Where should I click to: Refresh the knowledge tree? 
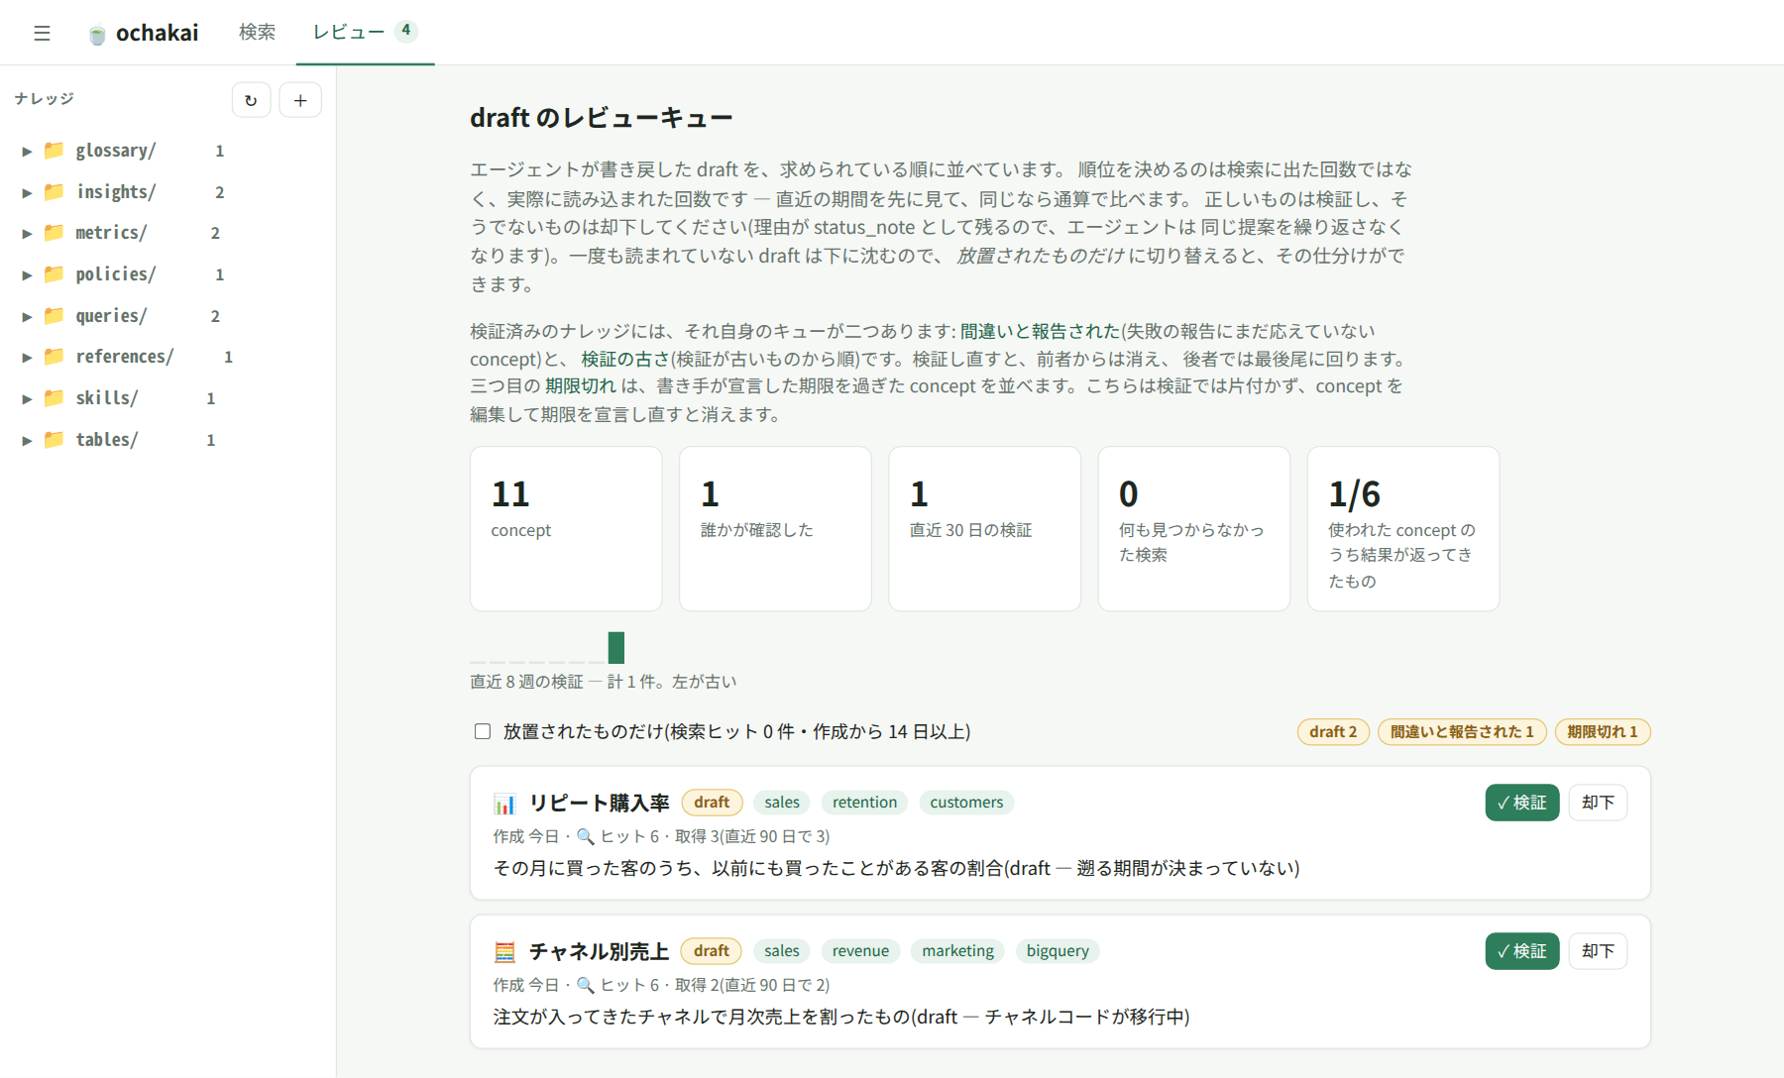(251, 100)
